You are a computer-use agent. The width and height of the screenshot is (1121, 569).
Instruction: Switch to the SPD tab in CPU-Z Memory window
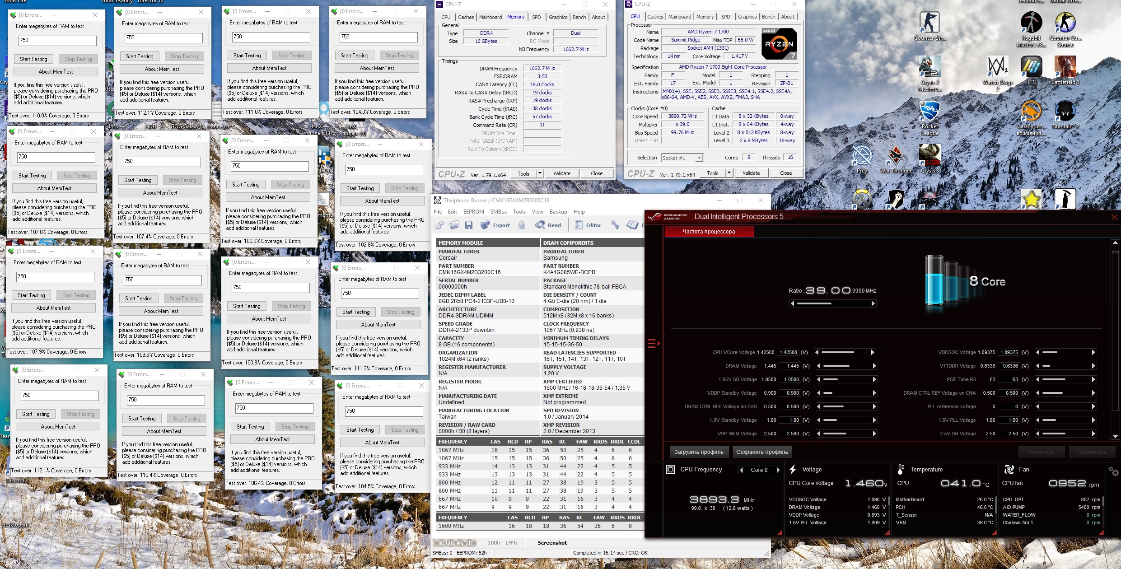pos(536,17)
